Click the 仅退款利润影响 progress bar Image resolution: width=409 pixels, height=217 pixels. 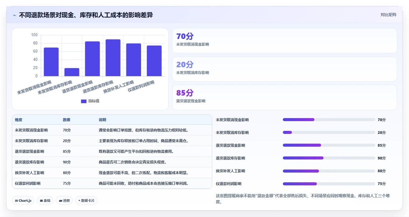tap(329, 184)
